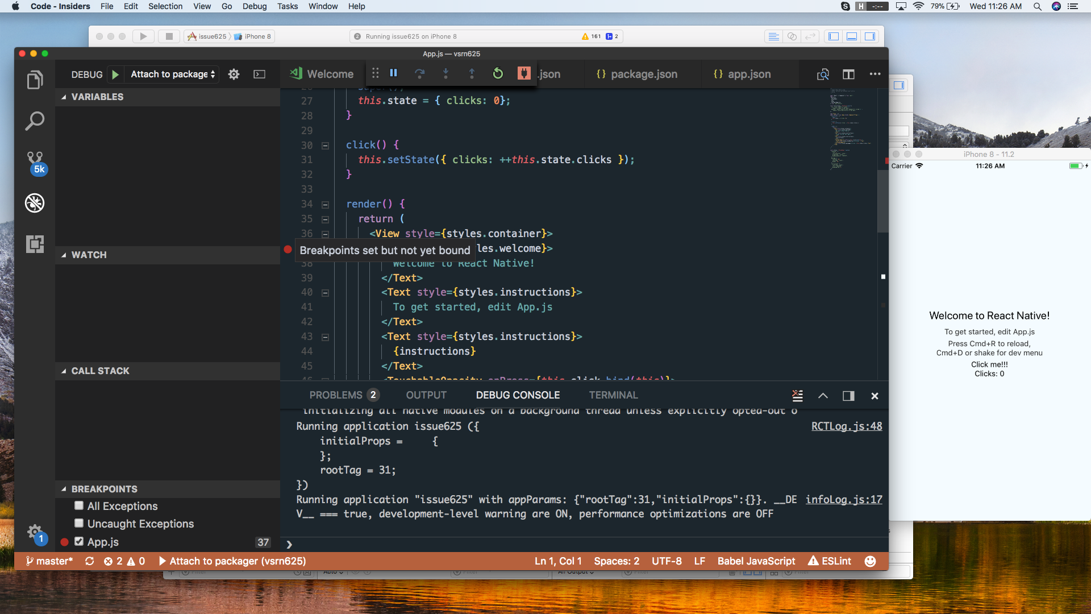Fold the Text element at line 40
The image size is (1091, 614).
tap(325, 293)
